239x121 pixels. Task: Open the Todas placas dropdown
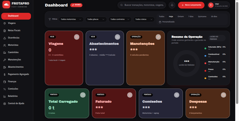[96, 19]
